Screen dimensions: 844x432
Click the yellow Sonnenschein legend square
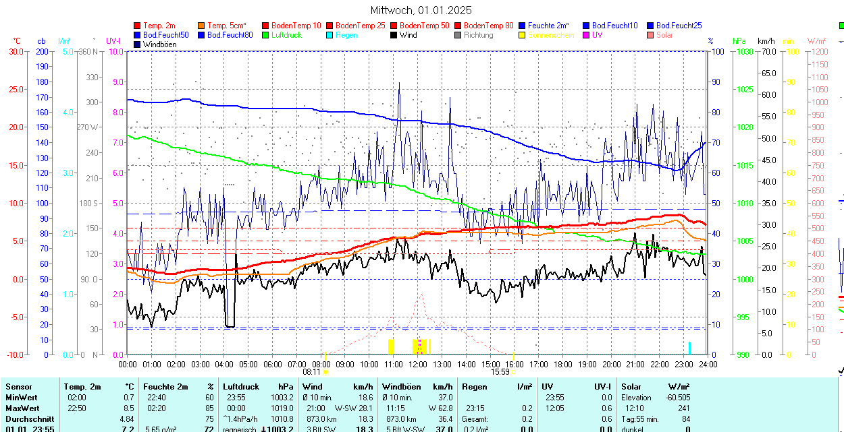click(523, 35)
